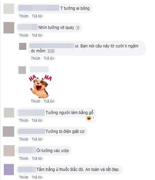Like the 'cười k ngậm dc mồm' reply
Image resolution: width=155 pixels, height=180 pixels.
coord(35,58)
